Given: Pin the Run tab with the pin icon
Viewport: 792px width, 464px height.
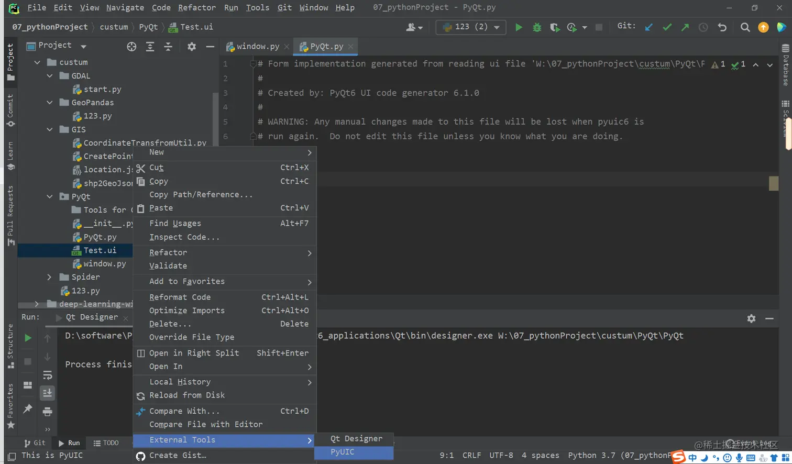Looking at the screenshot, I should 28,408.
